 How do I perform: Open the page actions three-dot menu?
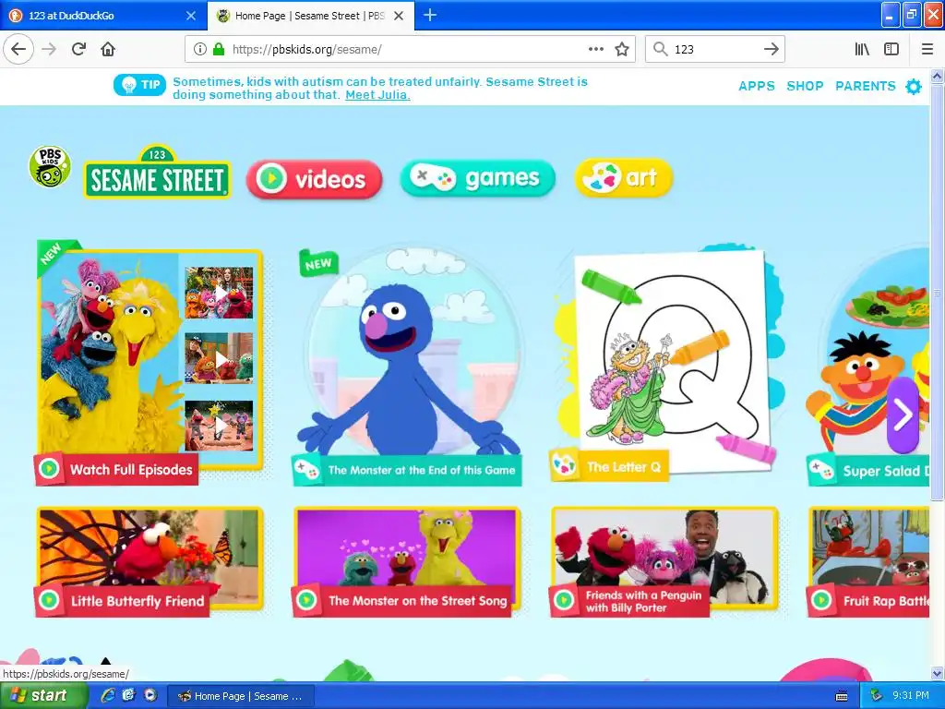[595, 50]
